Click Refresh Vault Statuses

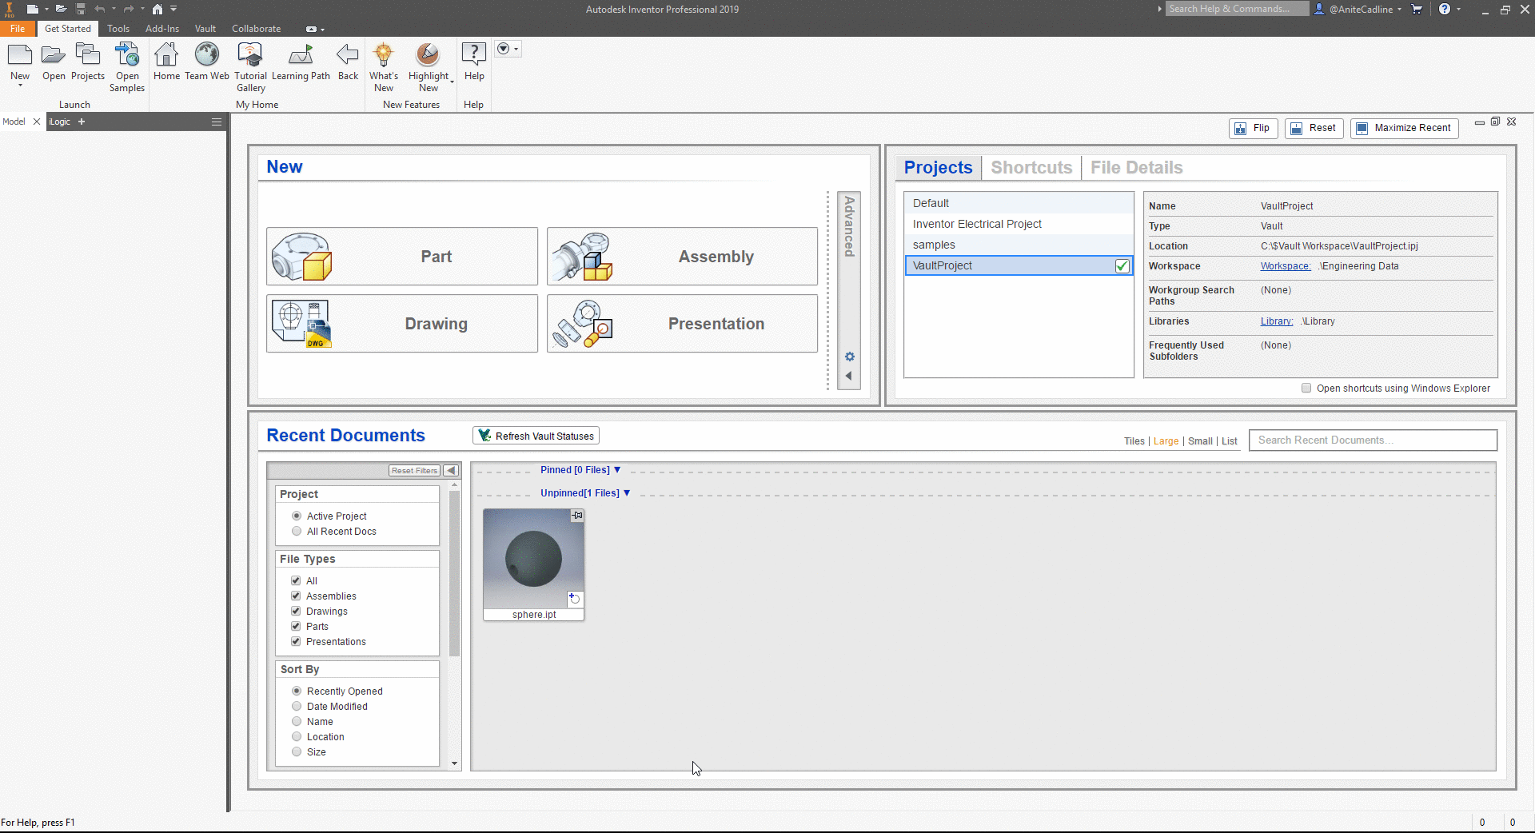pos(535,435)
